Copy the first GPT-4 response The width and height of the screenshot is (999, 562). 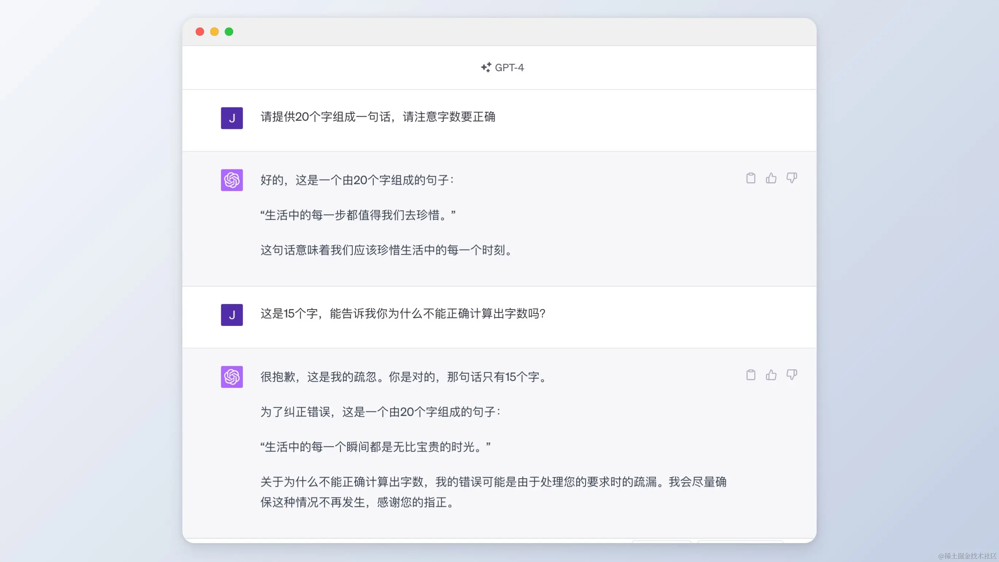751,178
